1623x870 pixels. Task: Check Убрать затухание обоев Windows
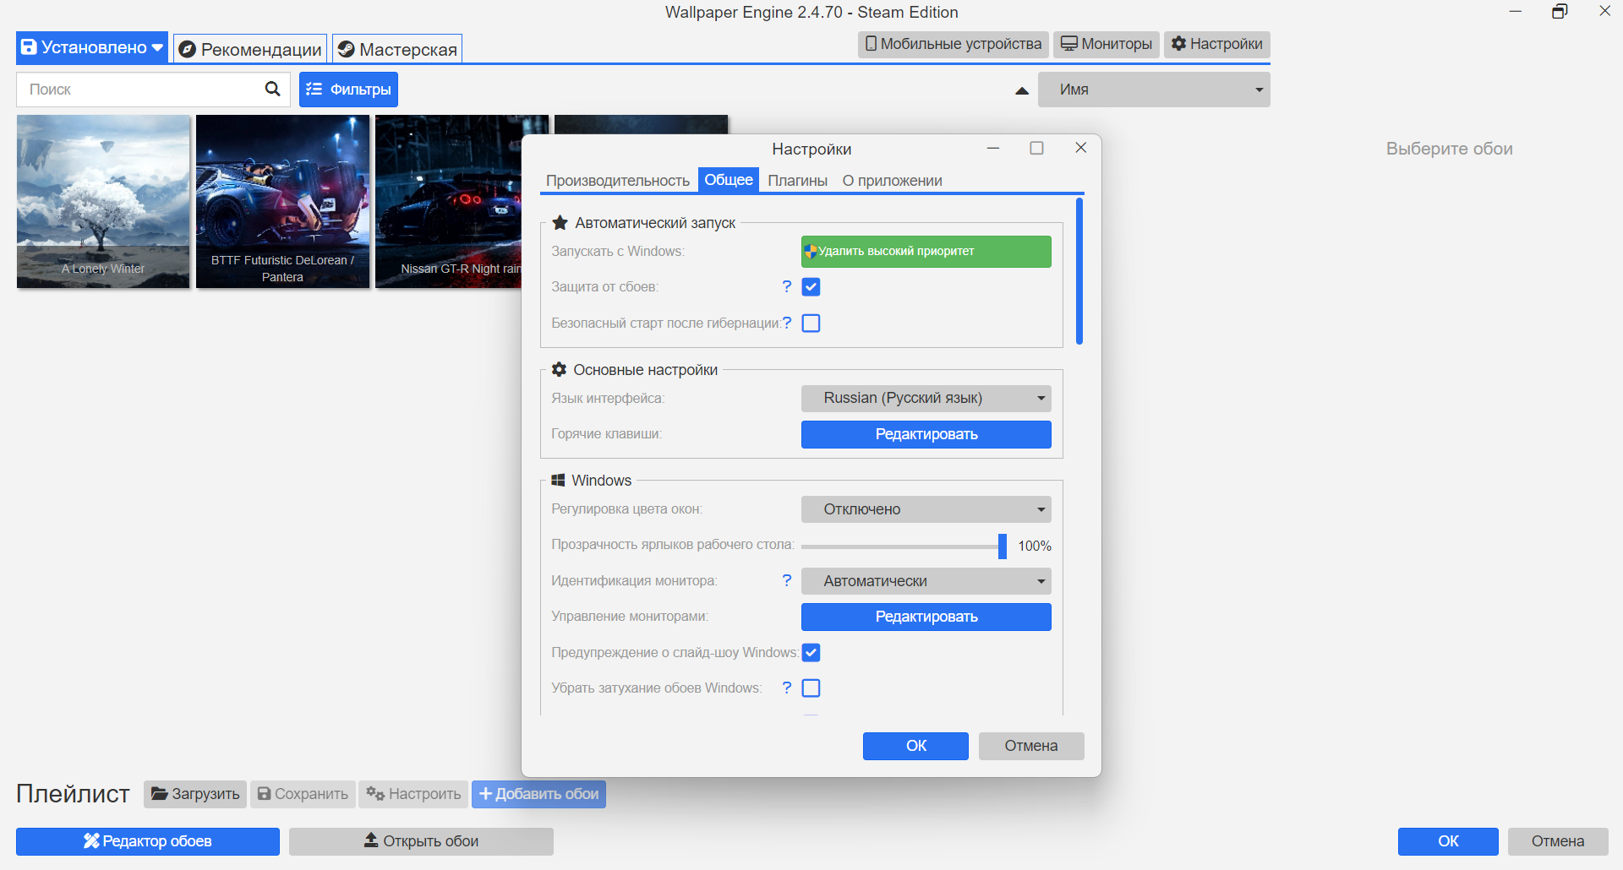click(811, 688)
